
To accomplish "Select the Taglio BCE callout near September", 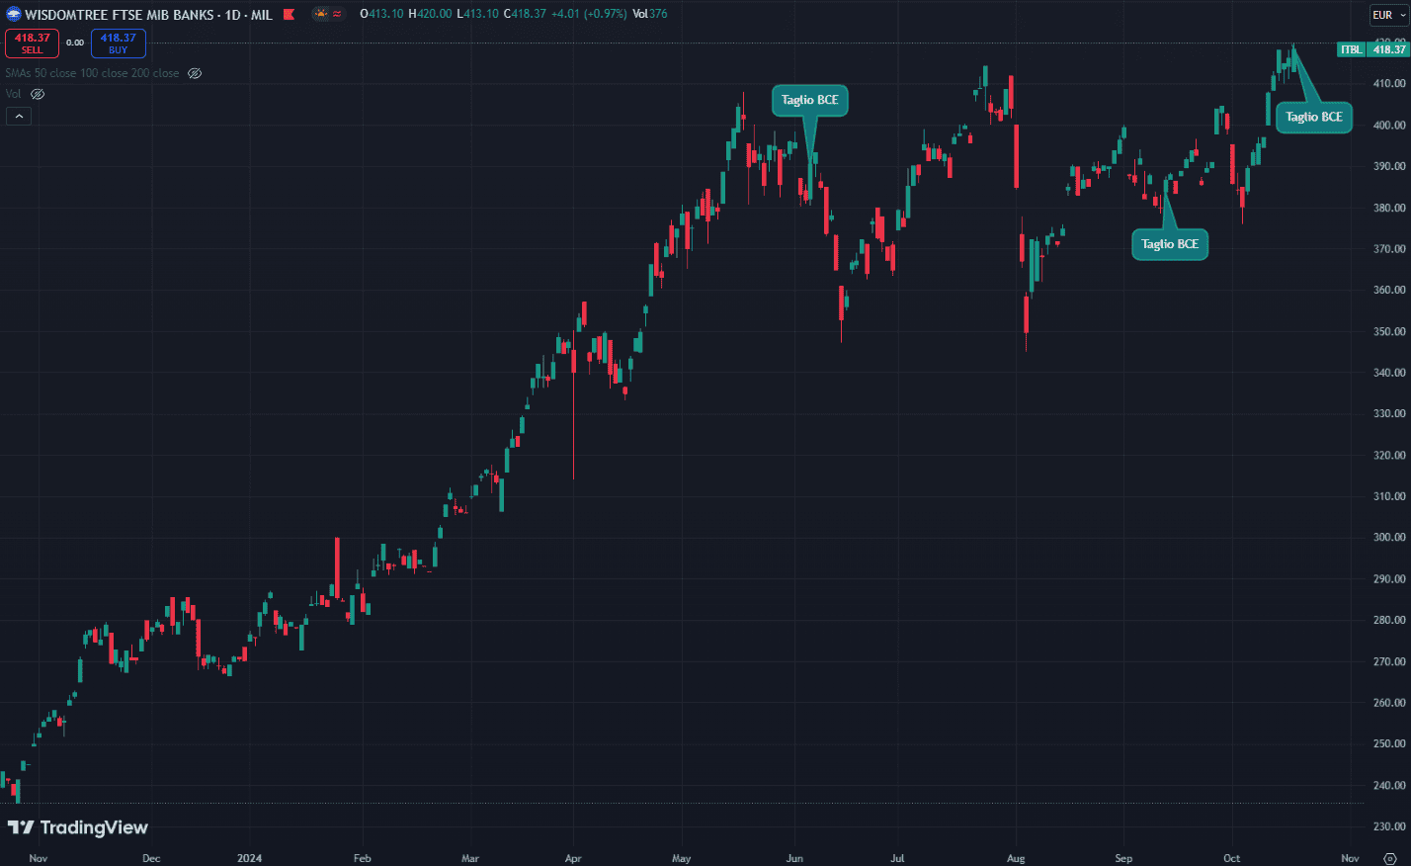I will tap(1169, 244).
